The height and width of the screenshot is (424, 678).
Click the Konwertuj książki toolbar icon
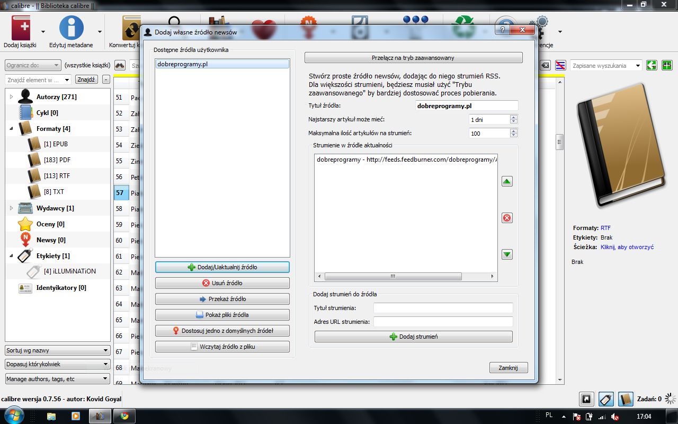131,28
